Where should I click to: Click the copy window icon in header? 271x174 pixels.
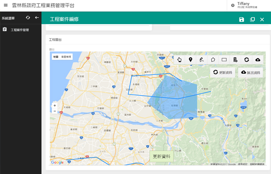(252, 20)
